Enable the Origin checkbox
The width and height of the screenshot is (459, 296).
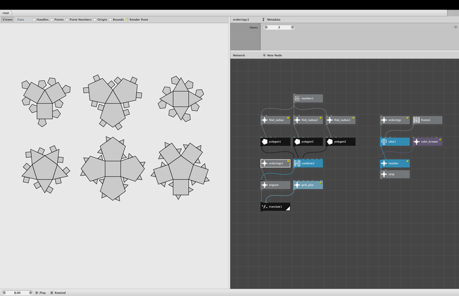tap(95, 20)
